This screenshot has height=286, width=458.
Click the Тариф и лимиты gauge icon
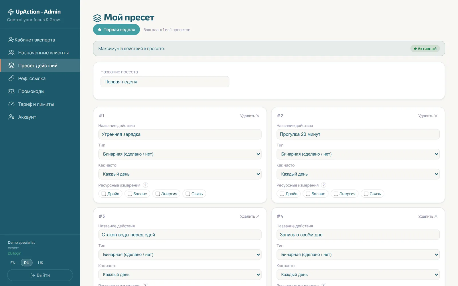point(11,104)
